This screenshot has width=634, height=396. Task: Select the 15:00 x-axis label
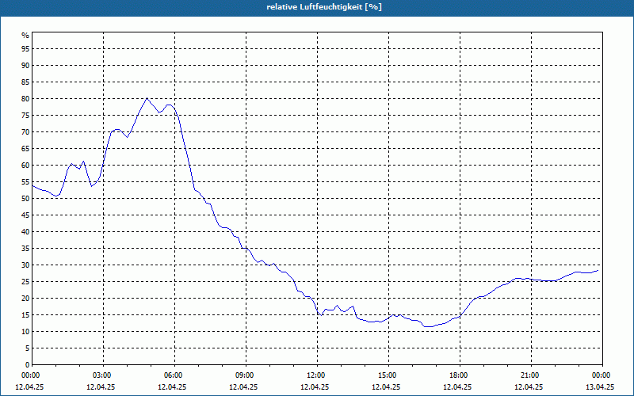click(x=388, y=375)
